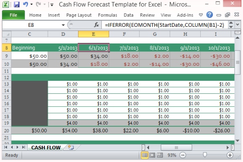Select the CASH FLOW sheet tab
Screen dimensions: 243x162
pyautogui.click(x=46, y=147)
